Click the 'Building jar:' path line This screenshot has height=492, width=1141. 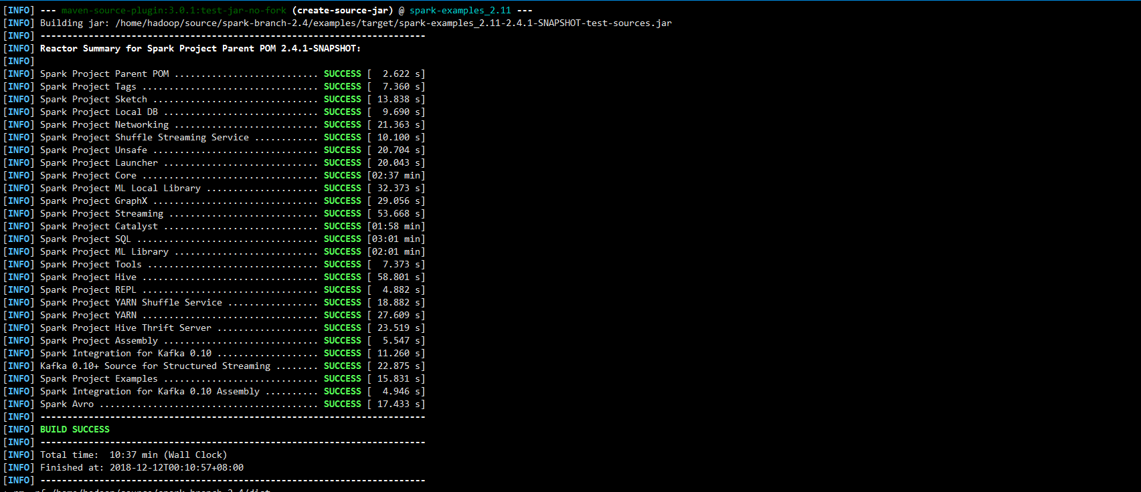point(356,23)
